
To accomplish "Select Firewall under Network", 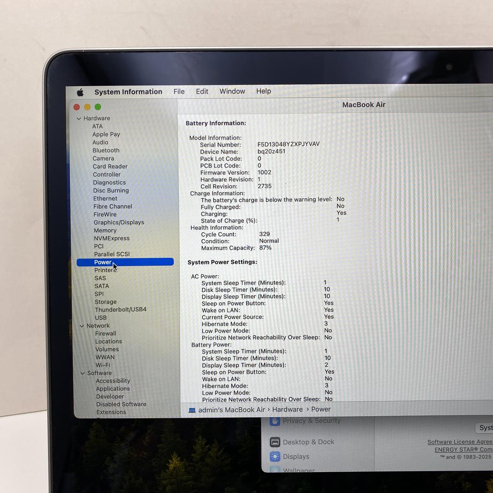I will click(105, 334).
